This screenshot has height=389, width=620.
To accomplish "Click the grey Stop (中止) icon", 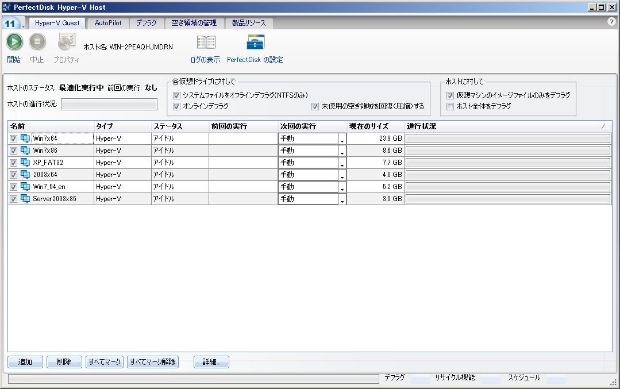I will 37,41.
